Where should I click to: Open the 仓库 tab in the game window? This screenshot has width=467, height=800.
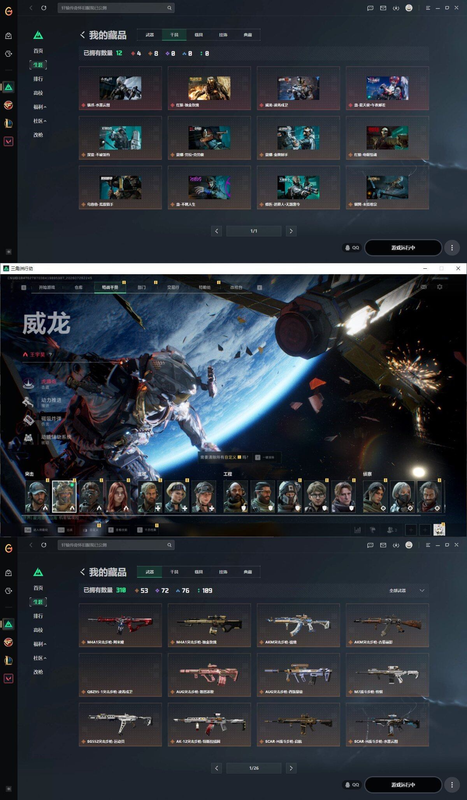pyautogui.click(x=79, y=287)
